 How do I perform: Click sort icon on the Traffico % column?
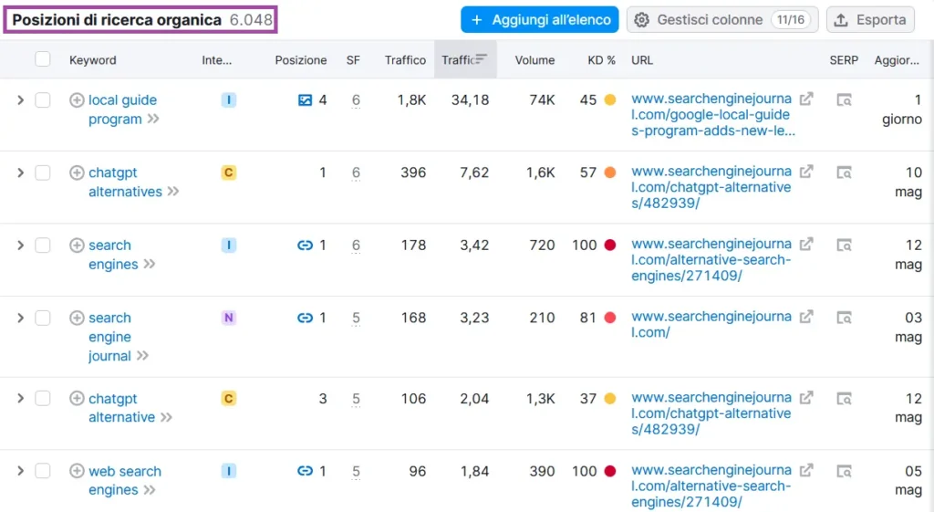(x=481, y=60)
